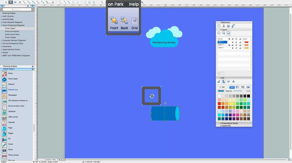Viewport: 292px width, 163px height.
Task: Select the ellipse drawing tool
Action: click(x=15, y=2)
